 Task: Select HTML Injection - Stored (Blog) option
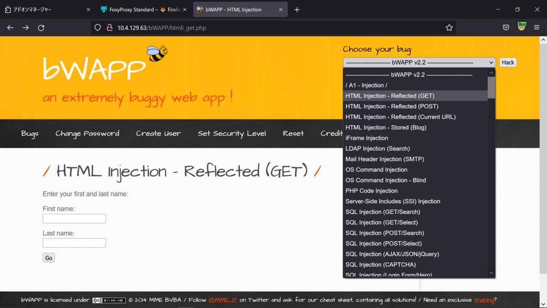click(x=415, y=127)
